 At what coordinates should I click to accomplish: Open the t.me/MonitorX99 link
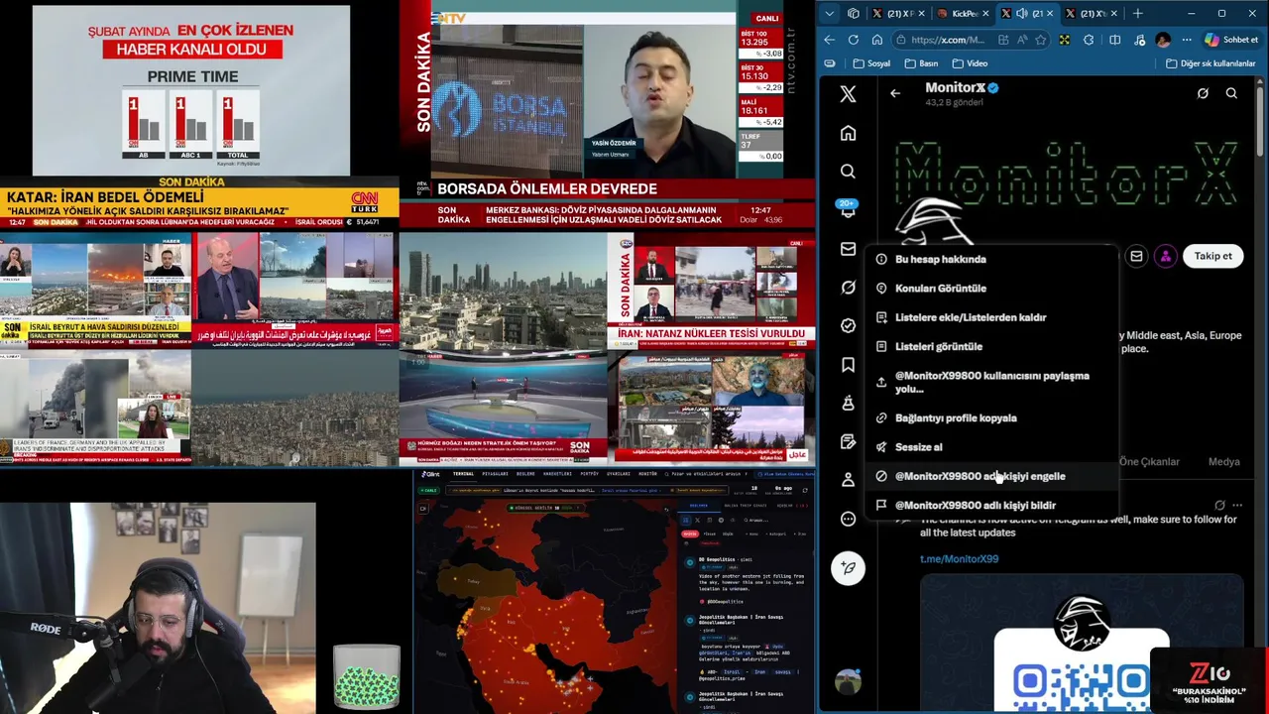[959, 558]
